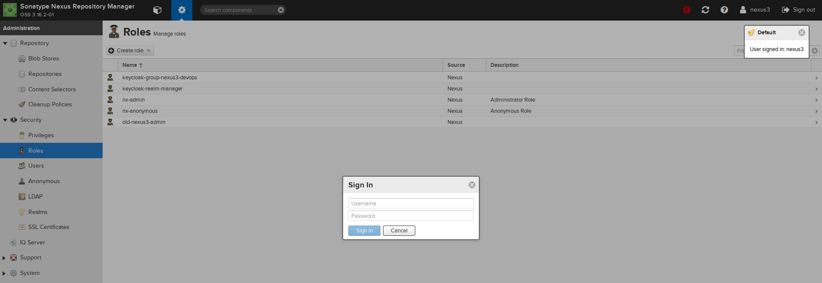This screenshot has height=283, width=822.
Task: Click Cancel in the Sign In dialog
Action: point(399,231)
